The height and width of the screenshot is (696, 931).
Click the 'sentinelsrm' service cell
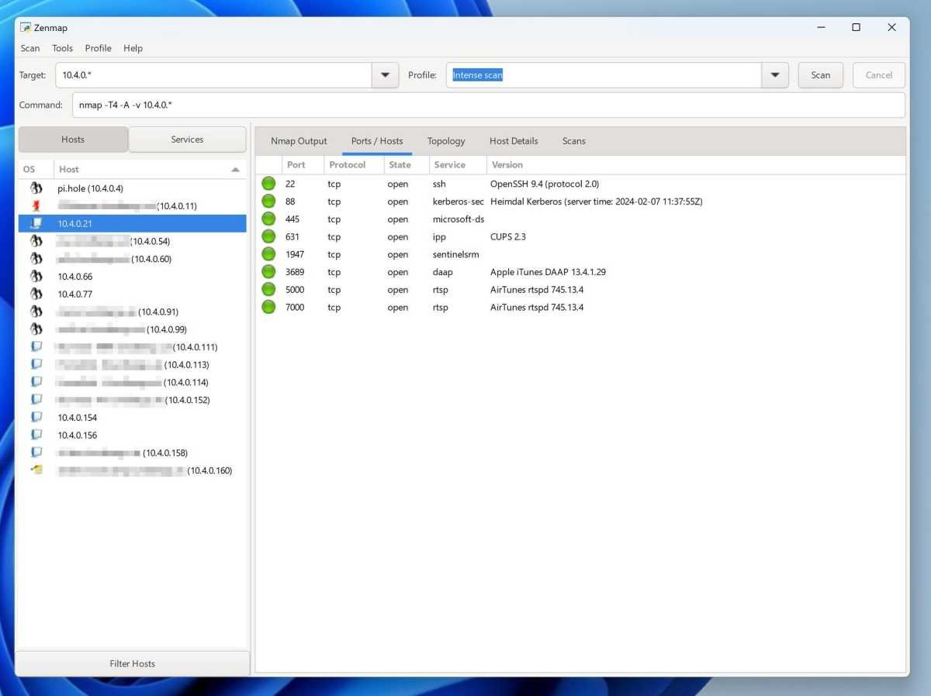click(x=456, y=254)
